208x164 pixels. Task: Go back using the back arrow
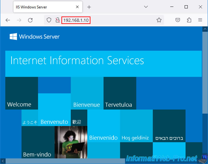[8, 20]
